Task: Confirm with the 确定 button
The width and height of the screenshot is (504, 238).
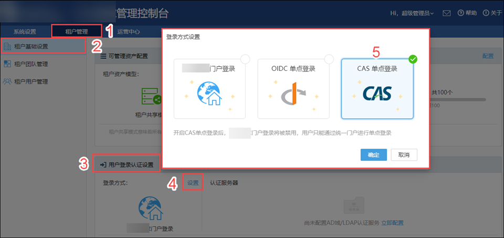Action: click(x=373, y=154)
